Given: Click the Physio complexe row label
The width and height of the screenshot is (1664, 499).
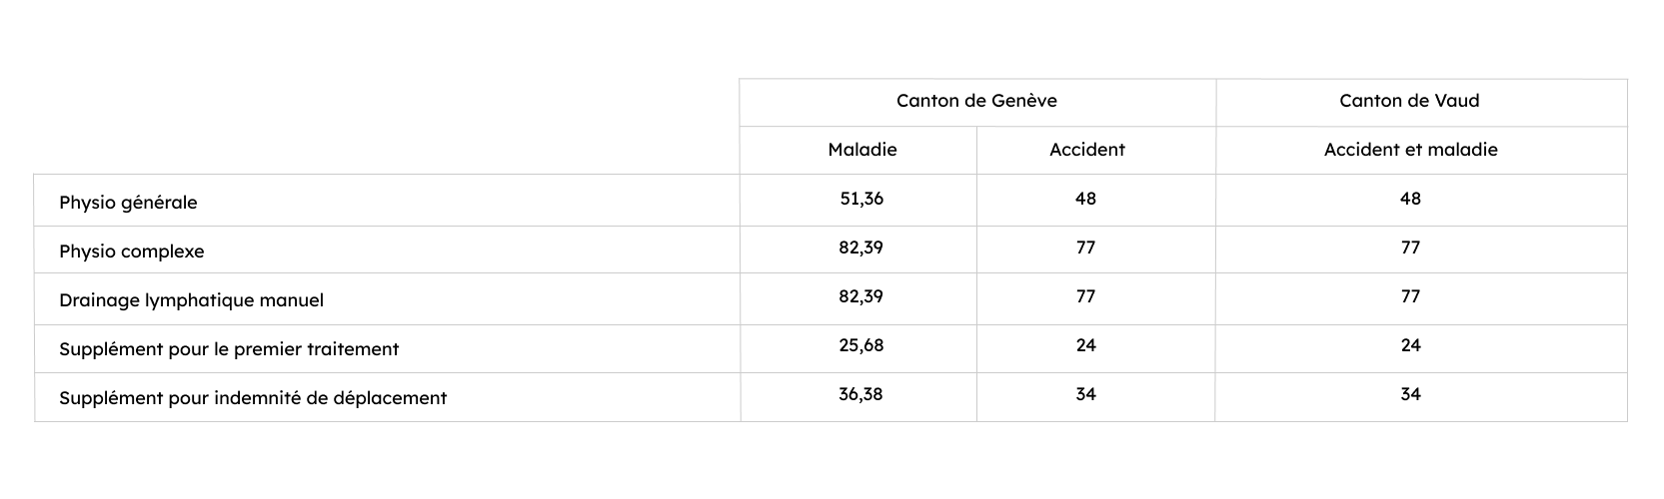Looking at the screenshot, I should pos(131,251).
